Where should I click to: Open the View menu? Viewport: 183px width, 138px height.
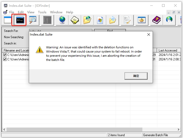pyautogui.click(x=31, y=12)
